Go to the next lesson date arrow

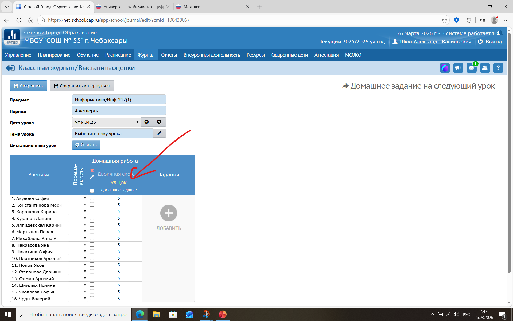(x=159, y=122)
